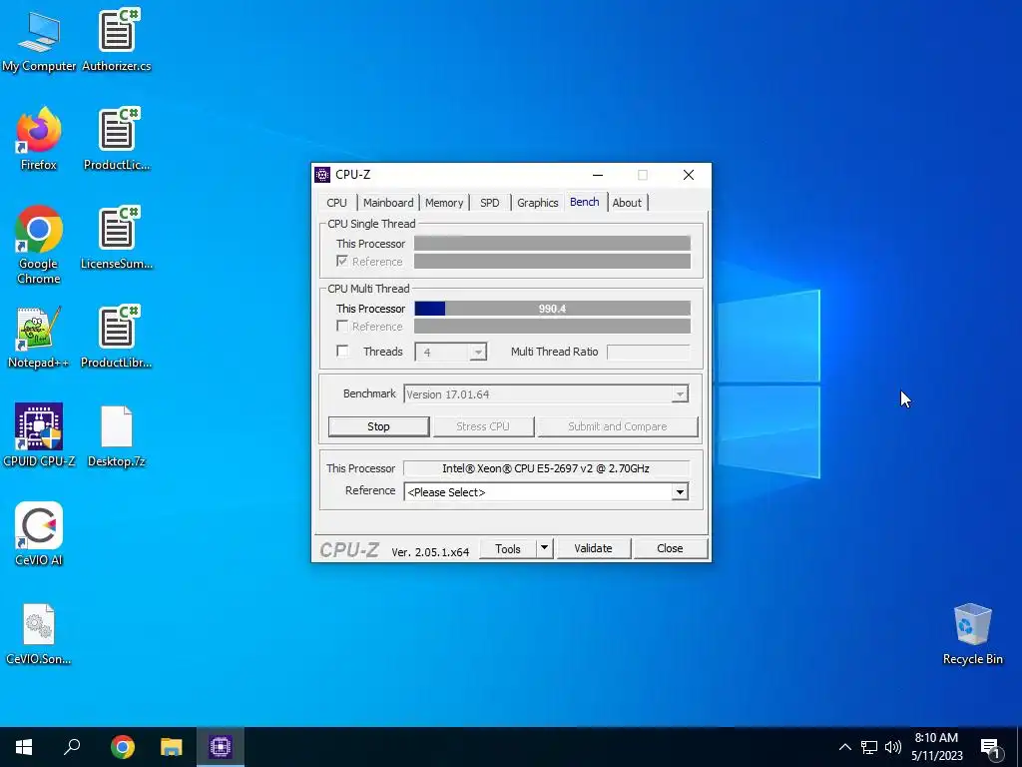Image resolution: width=1022 pixels, height=767 pixels.
Task: Click the Tools button
Action: 508,548
